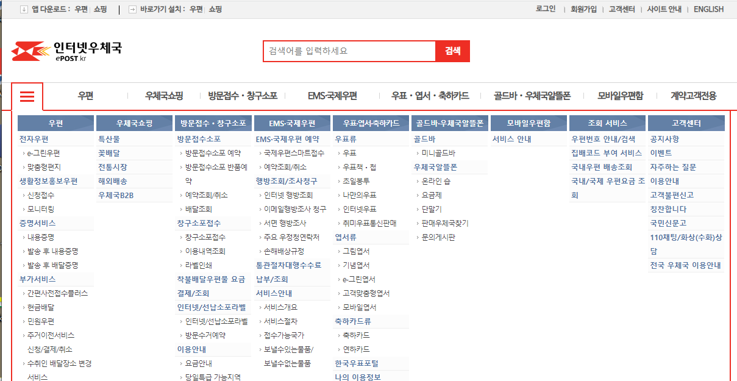This screenshot has width=737, height=381.
Task: Click the shortcut install arrow icon
Action: click(x=132, y=9)
